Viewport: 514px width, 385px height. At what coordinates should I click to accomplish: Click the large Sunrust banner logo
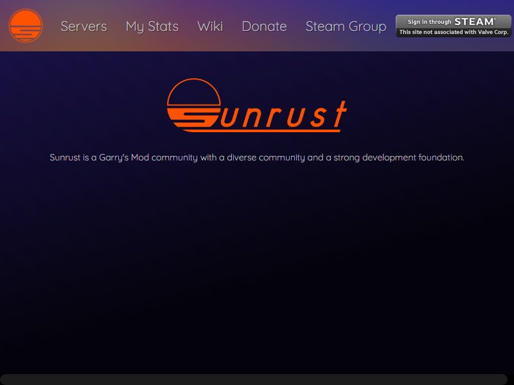(x=256, y=105)
